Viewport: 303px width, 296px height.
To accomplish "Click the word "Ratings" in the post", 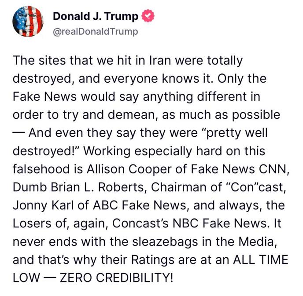I will (x=153, y=260).
